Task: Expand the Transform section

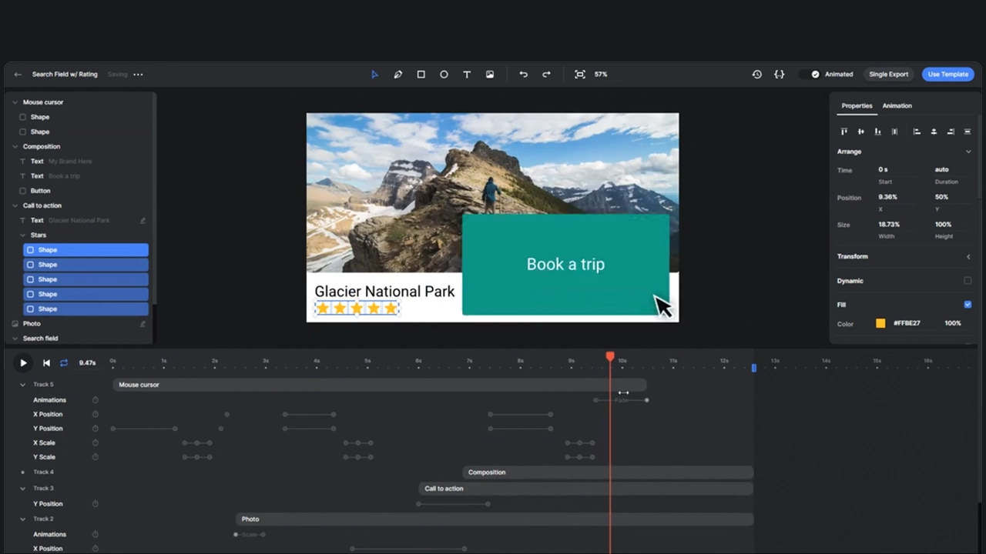Action: [x=968, y=257]
